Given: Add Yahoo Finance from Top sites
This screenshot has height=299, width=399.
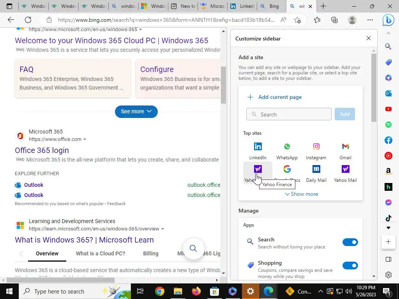Looking at the screenshot, I should click(x=258, y=173).
